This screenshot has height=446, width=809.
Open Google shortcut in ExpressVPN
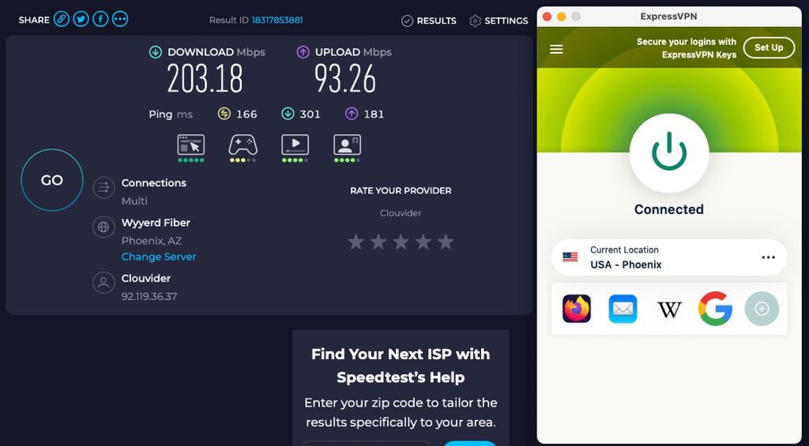pyautogui.click(x=715, y=309)
